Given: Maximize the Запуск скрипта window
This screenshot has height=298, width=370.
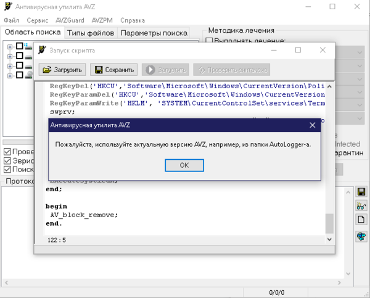Looking at the screenshot, I should [298, 50].
